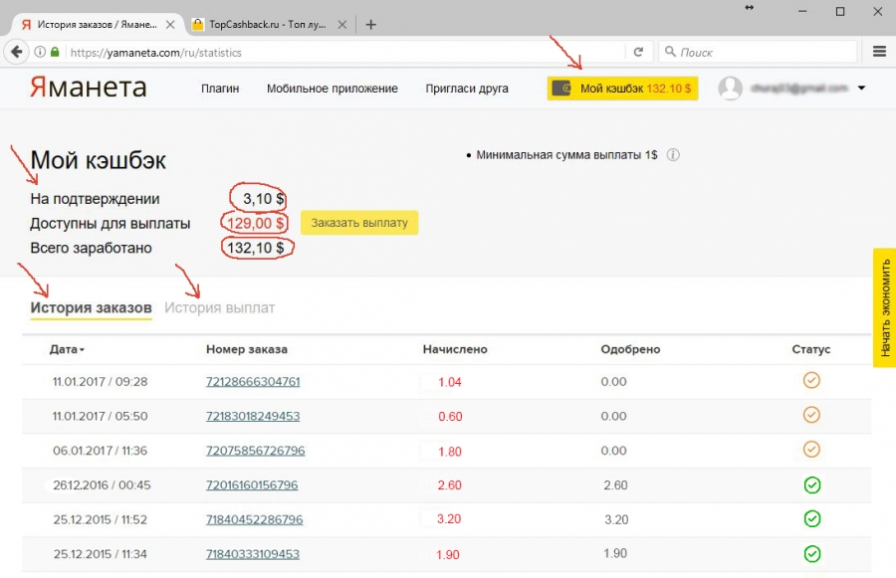
Task: Open order link 71840333109453
Action: 253,554
